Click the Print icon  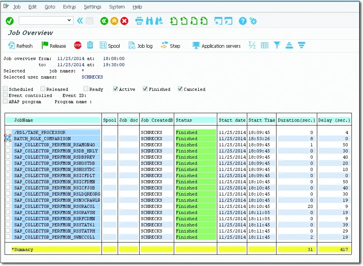pos(139,21)
